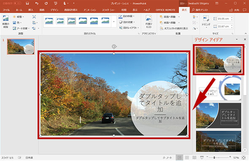Click the width field showing 33.87 cm

pos(223,26)
